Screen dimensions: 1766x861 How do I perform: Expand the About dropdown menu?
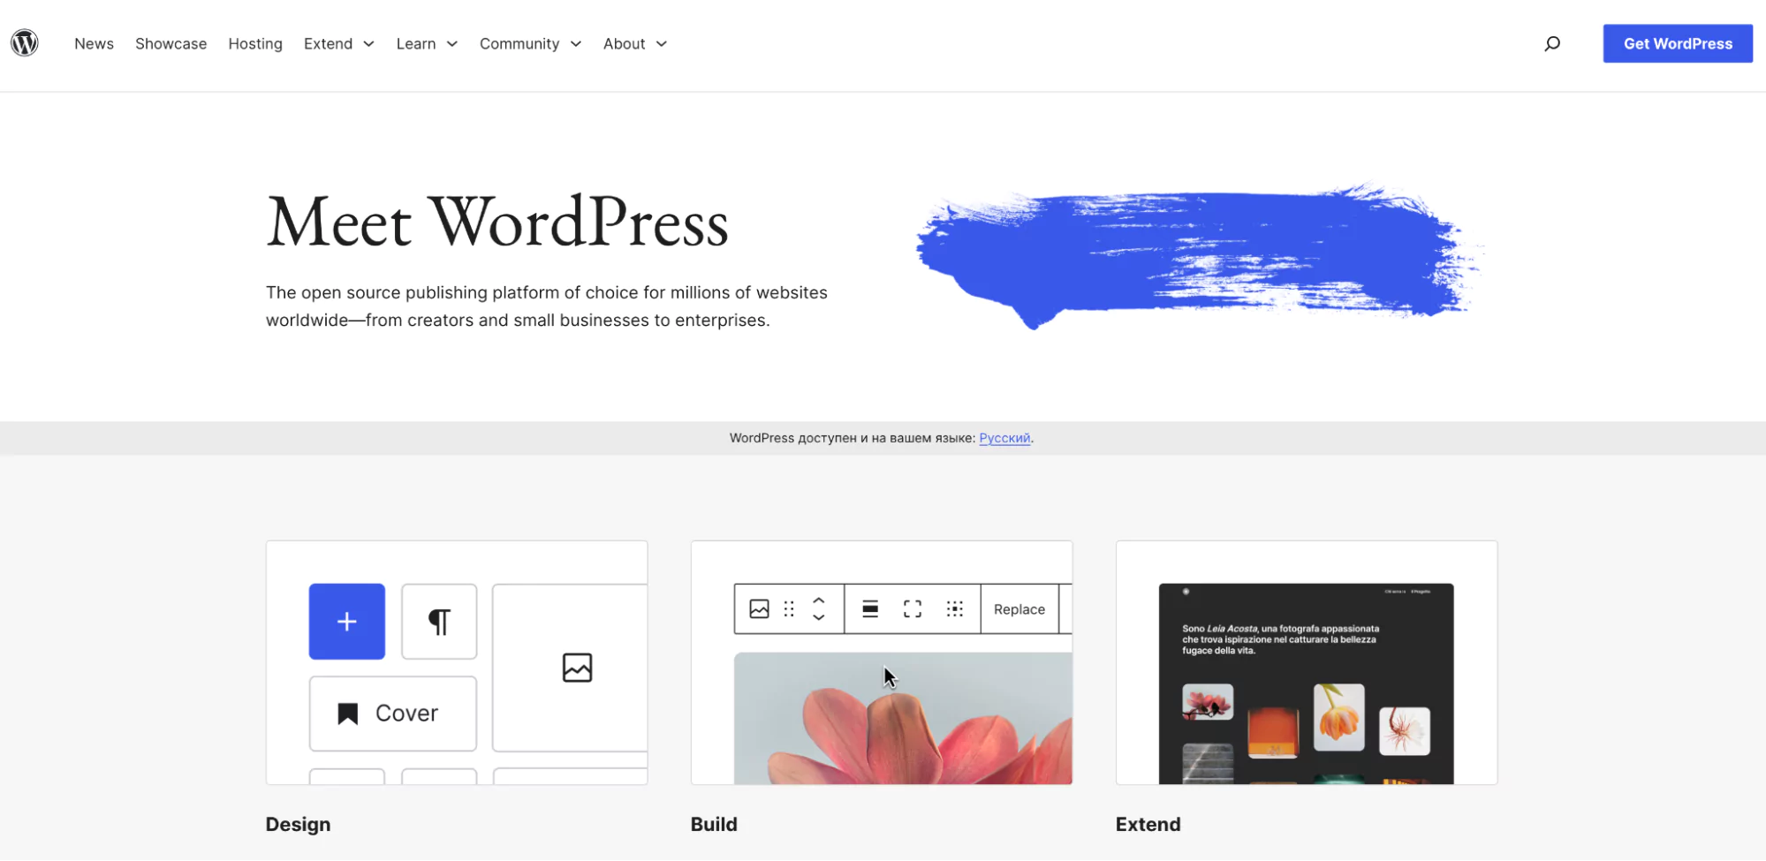click(x=635, y=43)
